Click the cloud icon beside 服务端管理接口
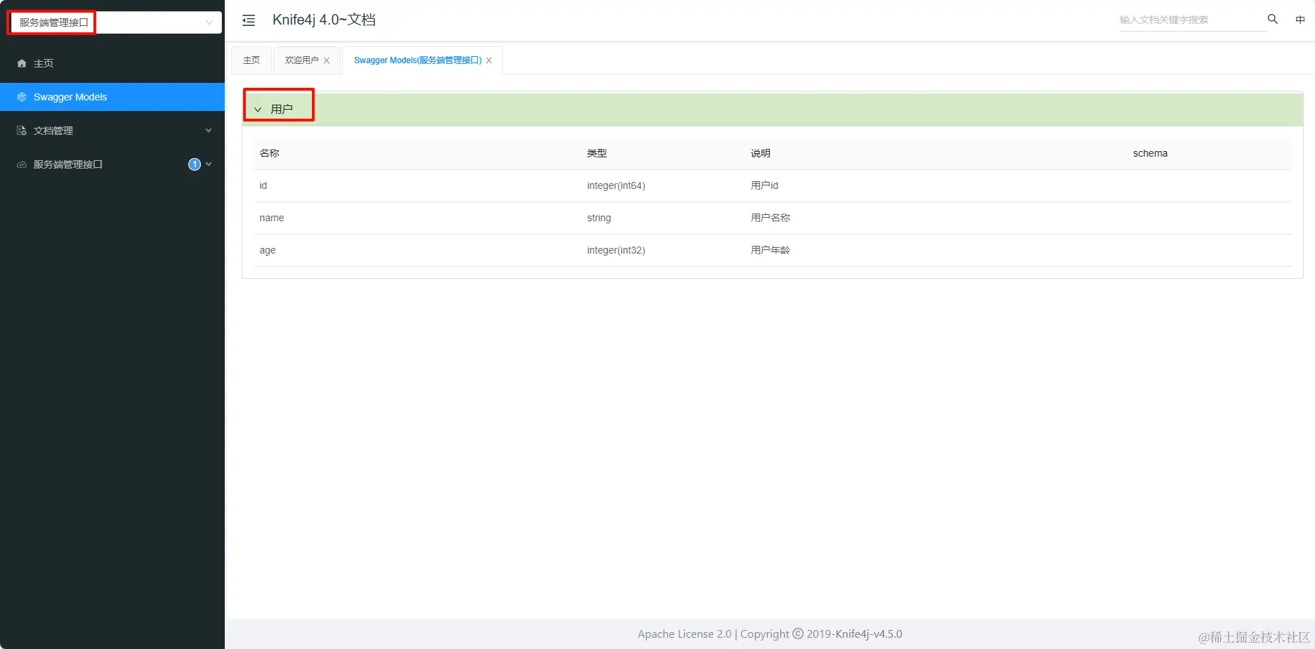Screen dimensions: 1315x649 (22, 164)
